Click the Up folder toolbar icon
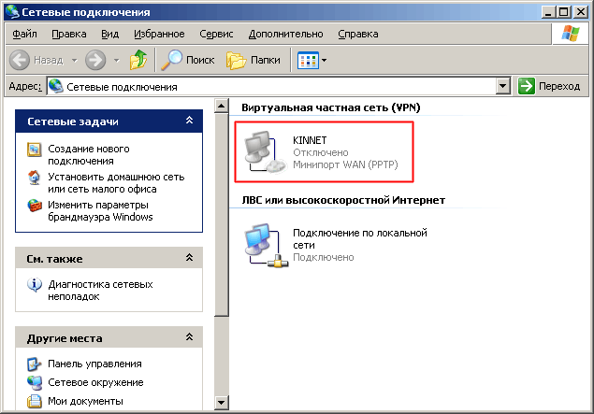Image resolution: width=594 pixels, height=414 pixels. pyautogui.click(x=138, y=60)
